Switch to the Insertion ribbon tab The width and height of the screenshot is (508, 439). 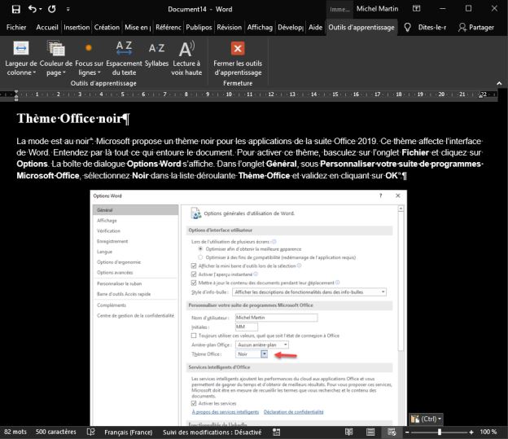coord(77,27)
